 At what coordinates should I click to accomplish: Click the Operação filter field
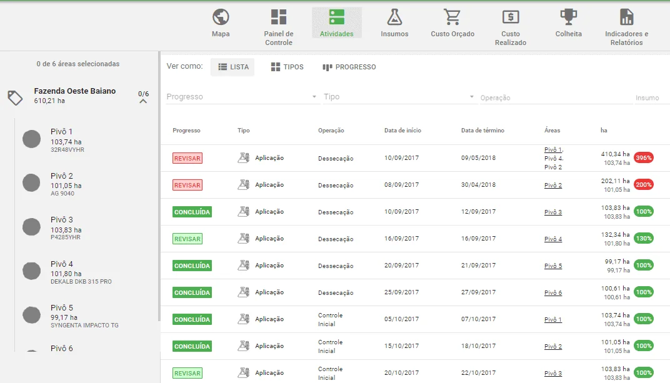click(x=531, y=97)
